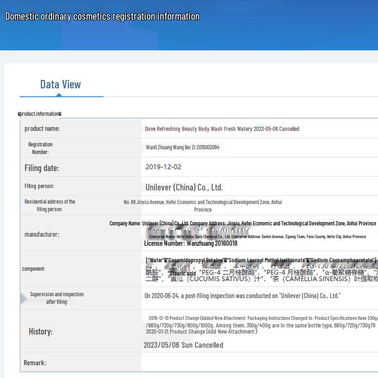
Task: Select CUCUMIS SATIVUS ingredient line
Action: (x=262, y=279)
